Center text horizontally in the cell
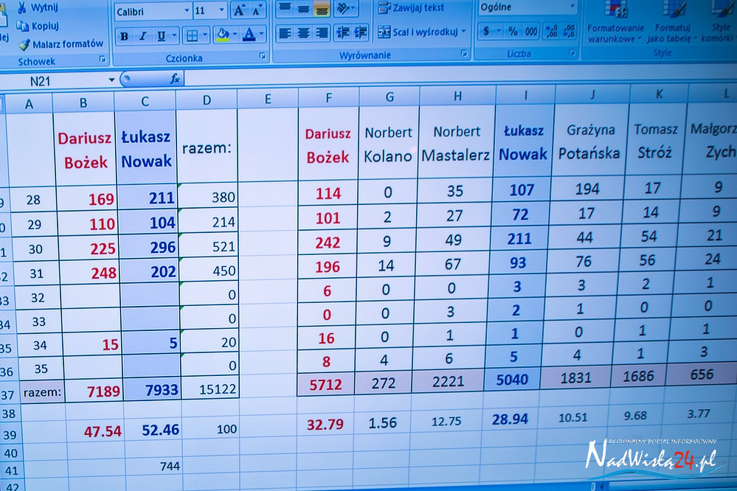 click(x=303, y=33)
